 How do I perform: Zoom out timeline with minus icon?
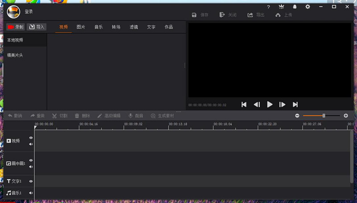(x=297, y=116)
